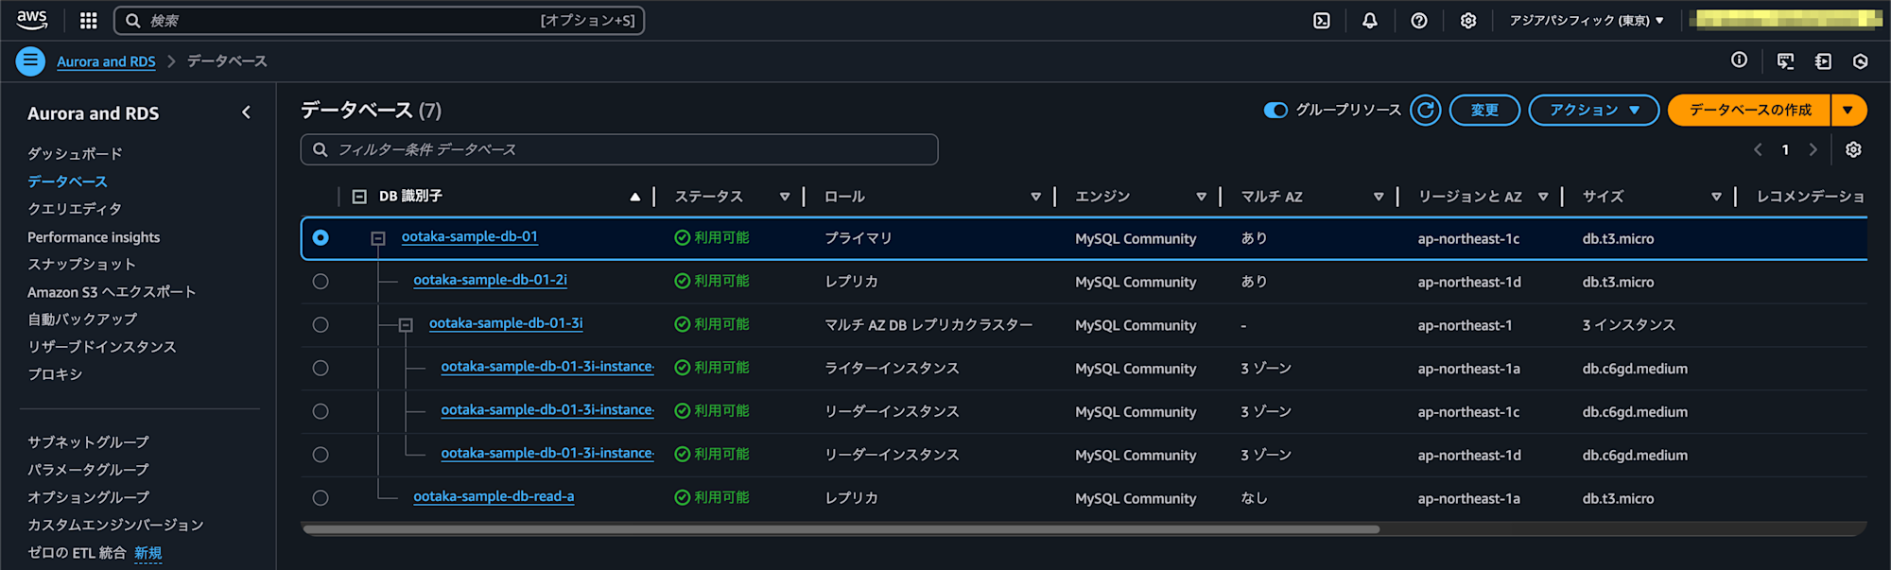Go to the next page of results
The height and width of the screenshot is (570, 1891).
pyautogui.click(x=1813, y=149)
